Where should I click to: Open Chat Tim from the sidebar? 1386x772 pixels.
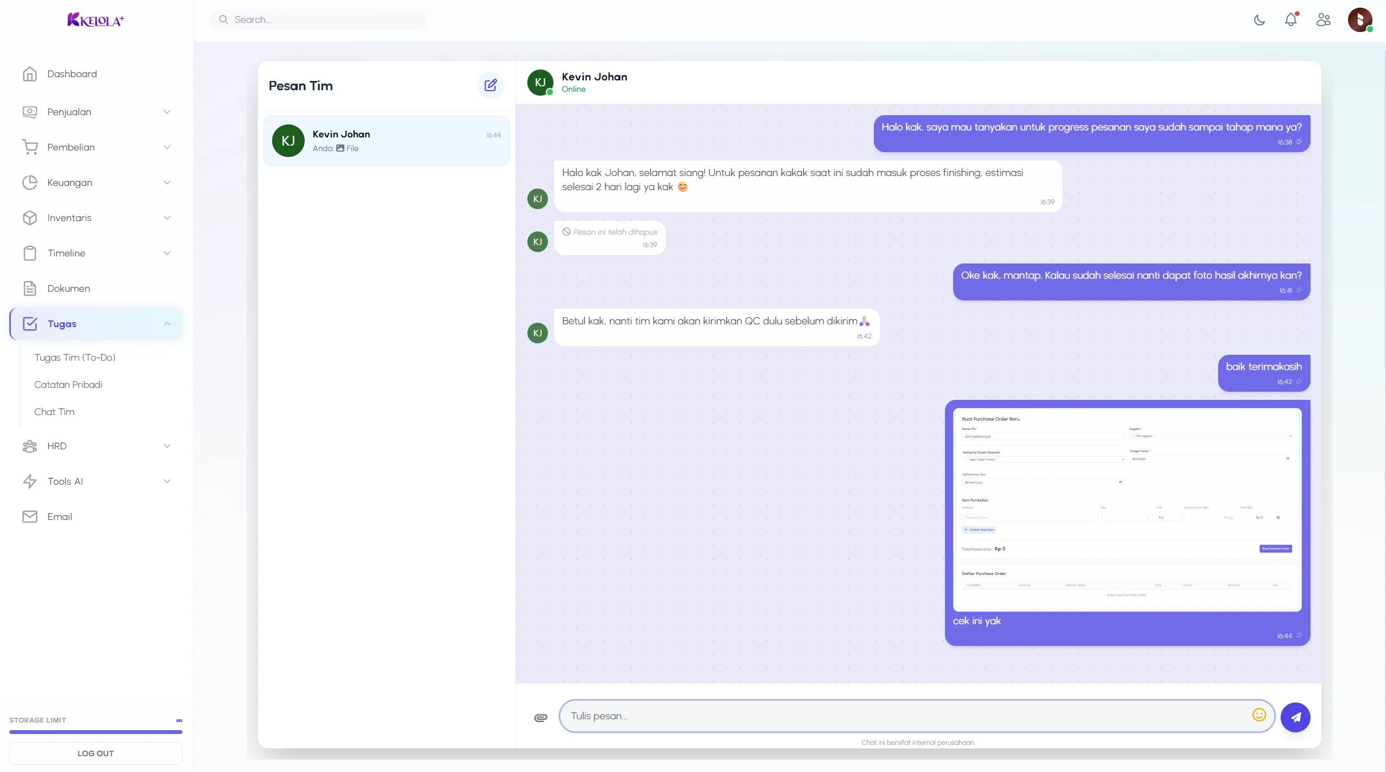(x=54, y=411)
